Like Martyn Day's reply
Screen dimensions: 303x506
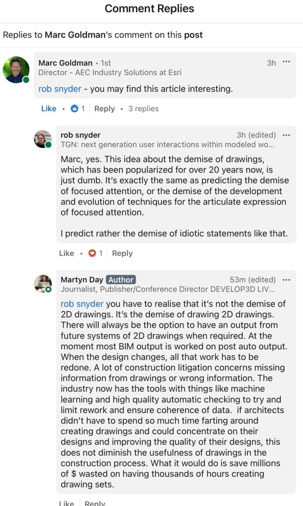pyautogui.click(x=66, y=503)
